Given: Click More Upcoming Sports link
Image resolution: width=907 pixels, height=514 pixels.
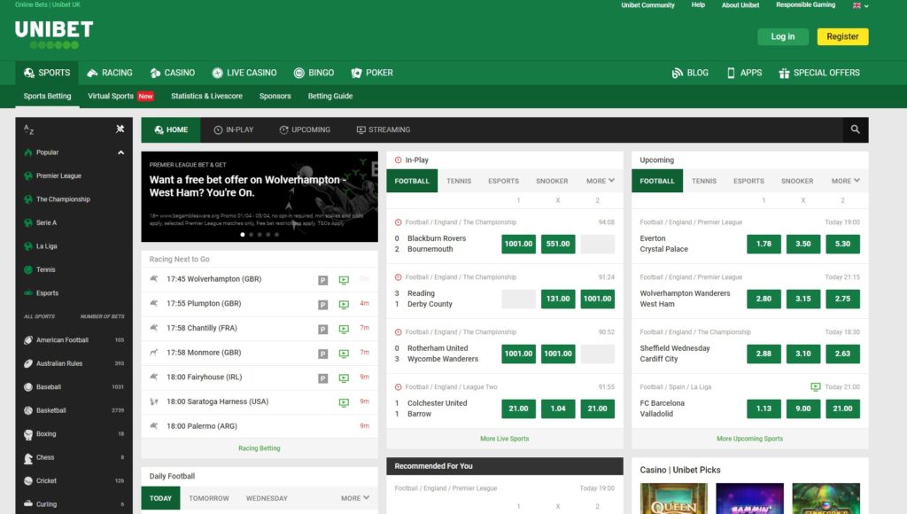Looking at the screenshot, I should tap(749, 439).
